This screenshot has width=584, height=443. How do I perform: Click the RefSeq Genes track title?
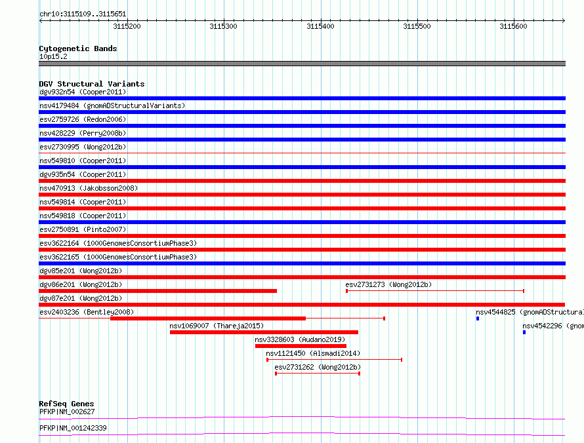click(x=66, y=404)
